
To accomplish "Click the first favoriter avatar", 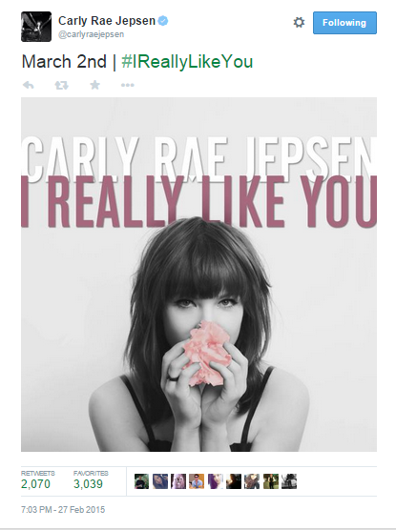I will (x=141, y=481).
